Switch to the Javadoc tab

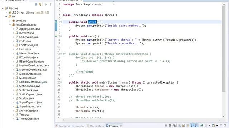pyautogui.click(x=79, y=126)
